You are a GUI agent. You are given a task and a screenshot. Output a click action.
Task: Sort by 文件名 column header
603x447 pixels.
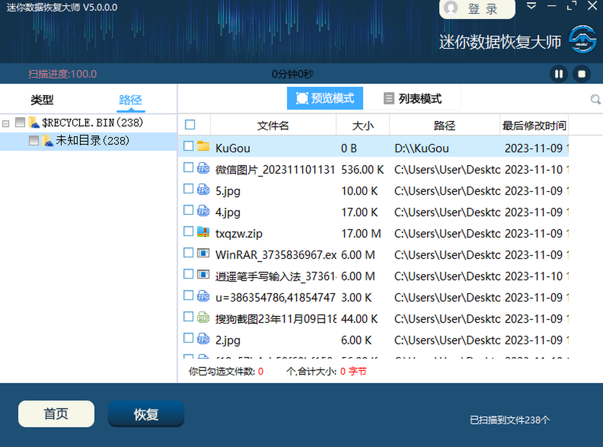273,125
